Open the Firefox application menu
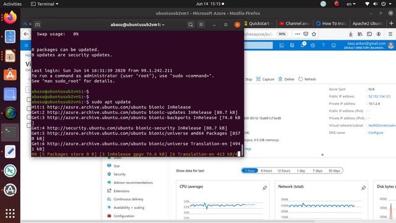396x223 pixels. coord(390,34)
